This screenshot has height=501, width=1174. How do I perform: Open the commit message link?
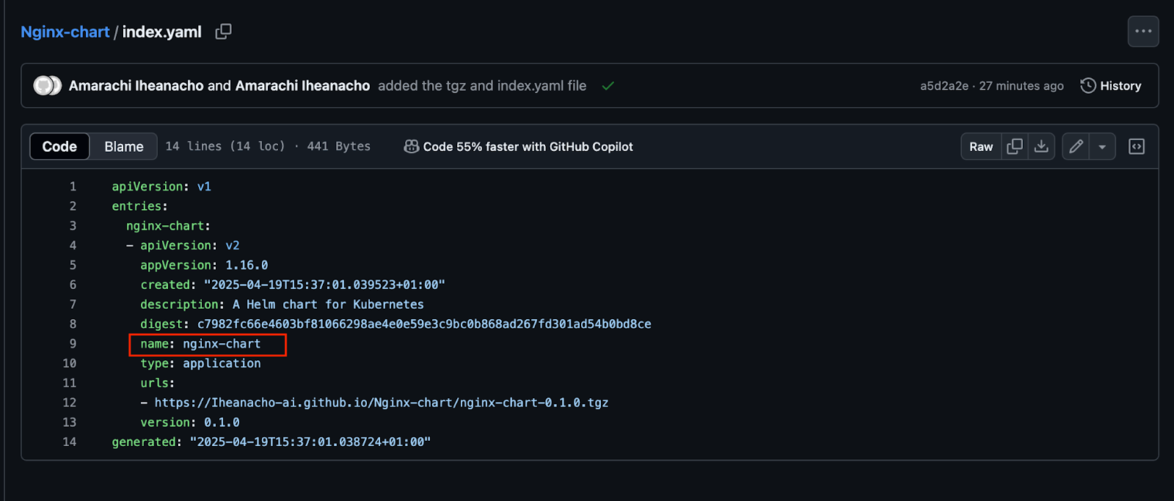pyautogui.click(x=482, y=86)
